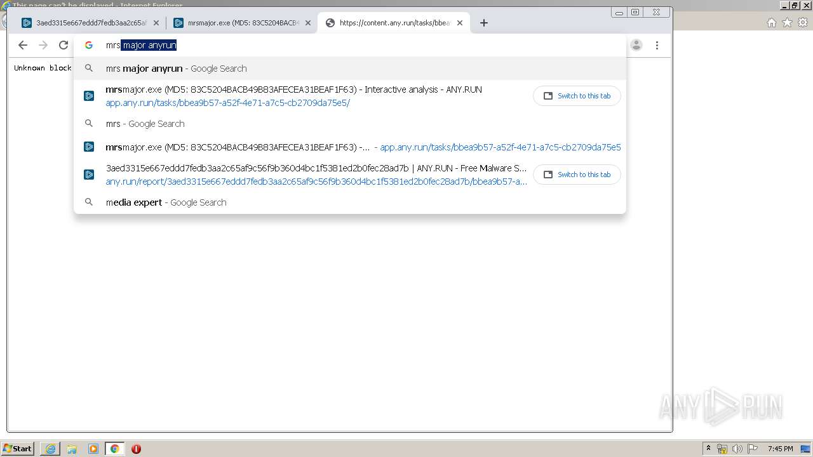This screenshot has height=457, width=813.
Task: Open a new Chrome tab
Action: (484, 23)
